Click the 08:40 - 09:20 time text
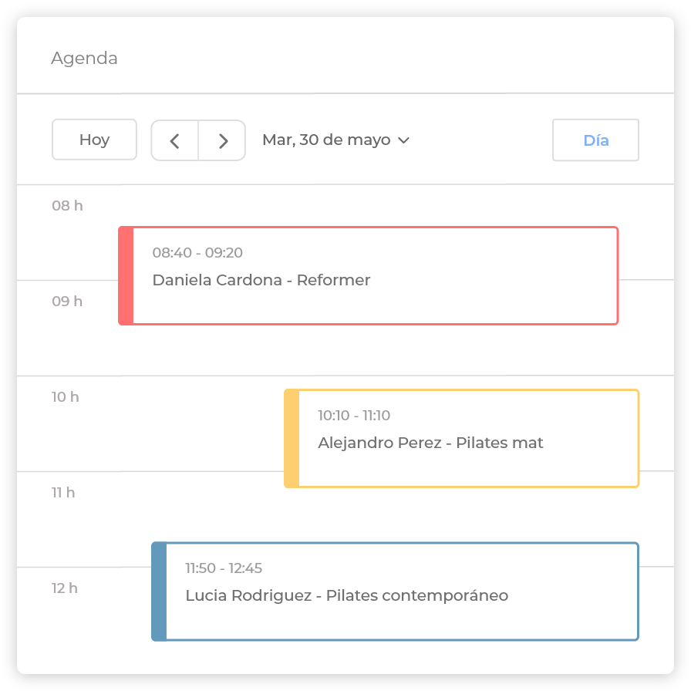The height and width of the screenshot is (691, 691). coord(197,253)
